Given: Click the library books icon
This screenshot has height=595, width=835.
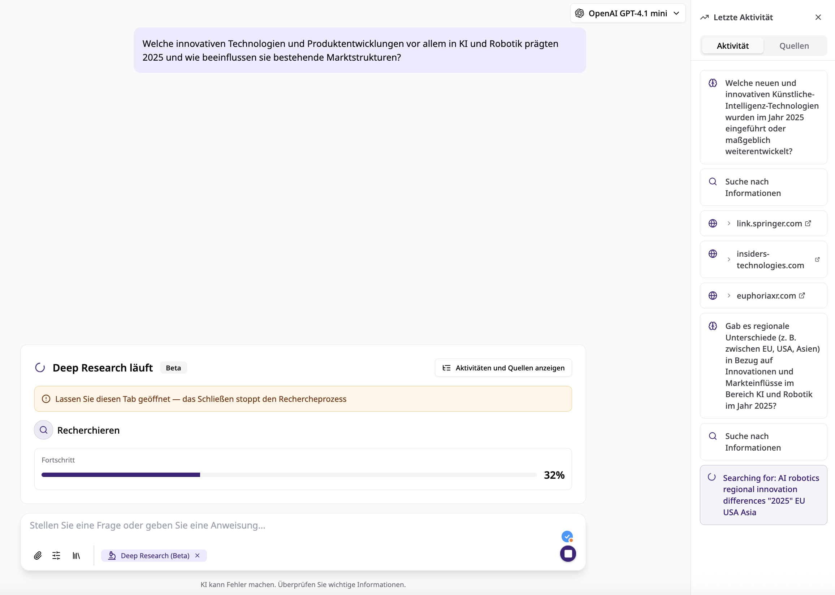Looking at the screenshot, I should click(76, 555).
